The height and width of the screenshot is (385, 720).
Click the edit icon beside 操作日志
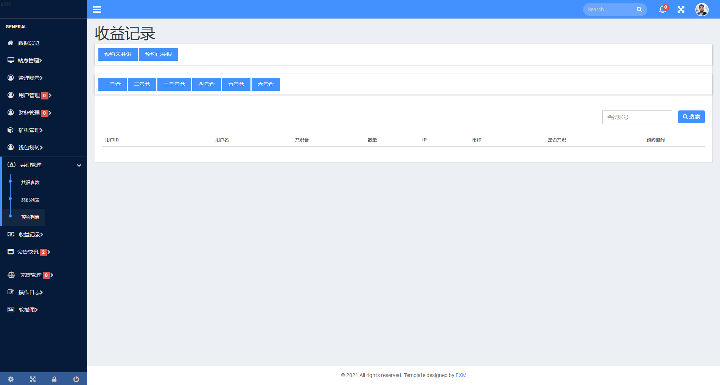point(11,292)
